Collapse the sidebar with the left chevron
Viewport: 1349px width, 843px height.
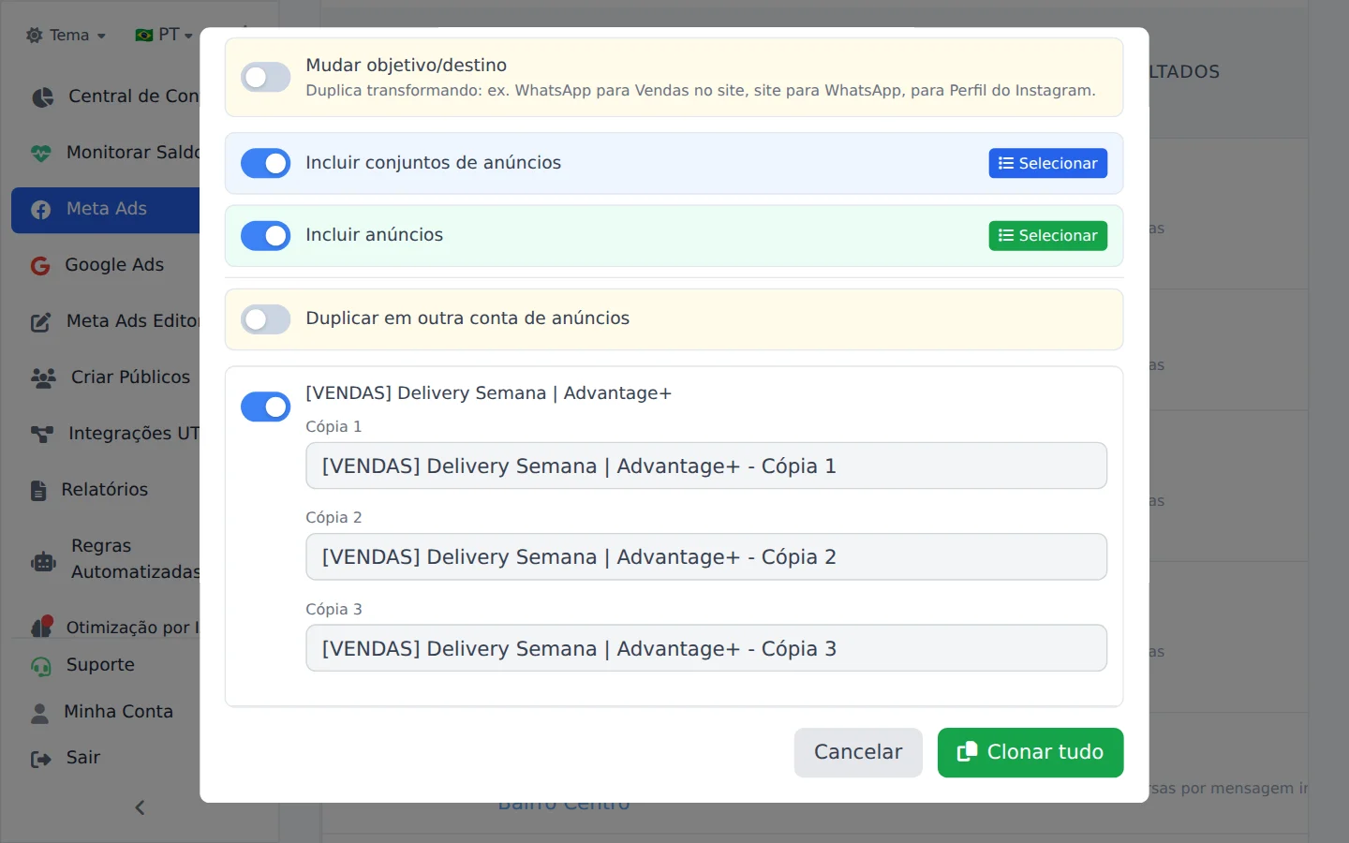click(x=140, y=807)
